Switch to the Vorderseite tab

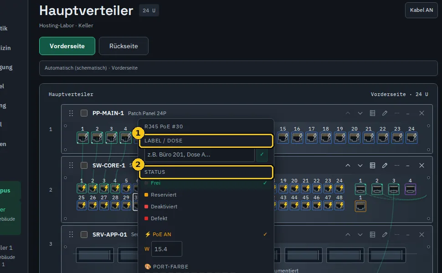[67, 46]
